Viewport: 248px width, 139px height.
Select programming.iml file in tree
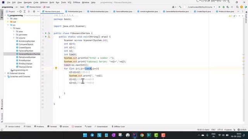point(21,70)
